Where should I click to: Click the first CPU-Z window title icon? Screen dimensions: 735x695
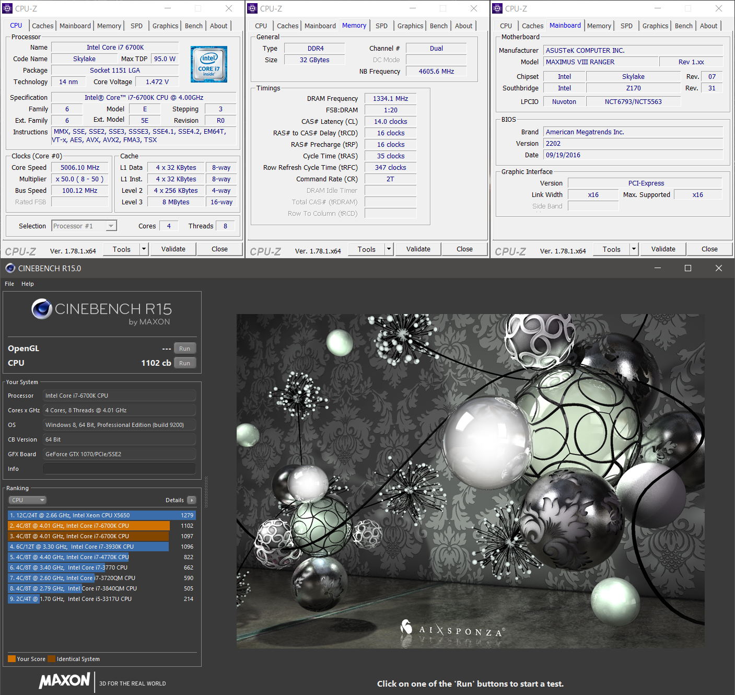tap(7, 8)
